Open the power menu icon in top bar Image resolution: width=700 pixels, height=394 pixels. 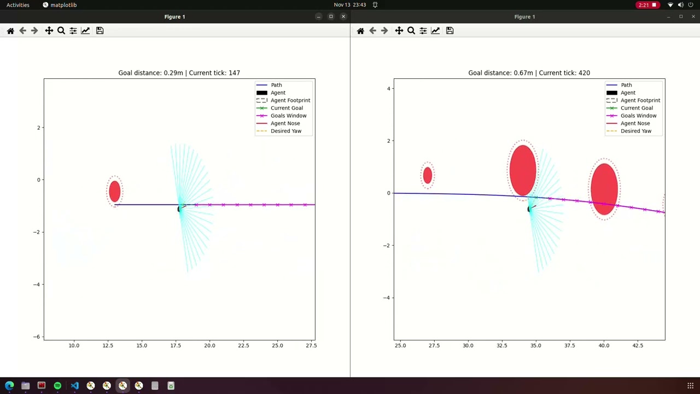691,5
